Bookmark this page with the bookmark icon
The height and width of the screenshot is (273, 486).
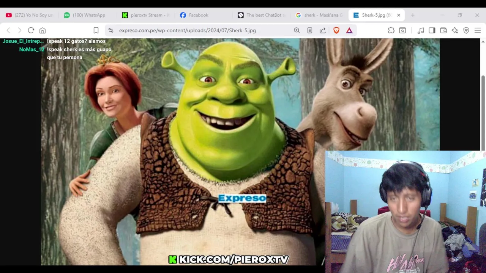tap(96, 30)
